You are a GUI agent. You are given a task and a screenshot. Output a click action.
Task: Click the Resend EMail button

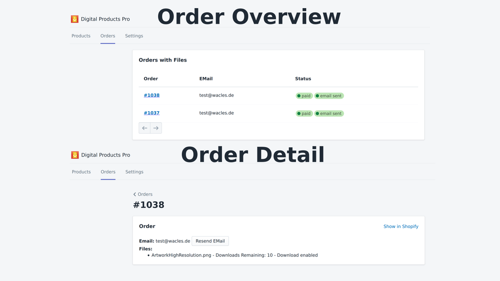click(x=210, y=241)
